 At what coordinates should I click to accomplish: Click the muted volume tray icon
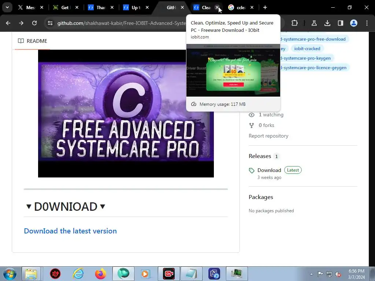[338, 274]
